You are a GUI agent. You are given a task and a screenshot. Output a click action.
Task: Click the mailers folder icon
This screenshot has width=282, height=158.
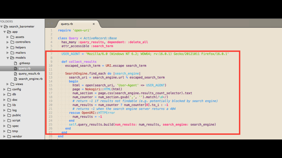pos(12,53)
